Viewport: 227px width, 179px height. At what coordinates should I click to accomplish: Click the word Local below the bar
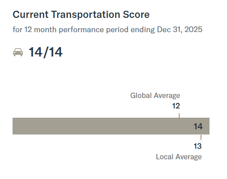165,157
